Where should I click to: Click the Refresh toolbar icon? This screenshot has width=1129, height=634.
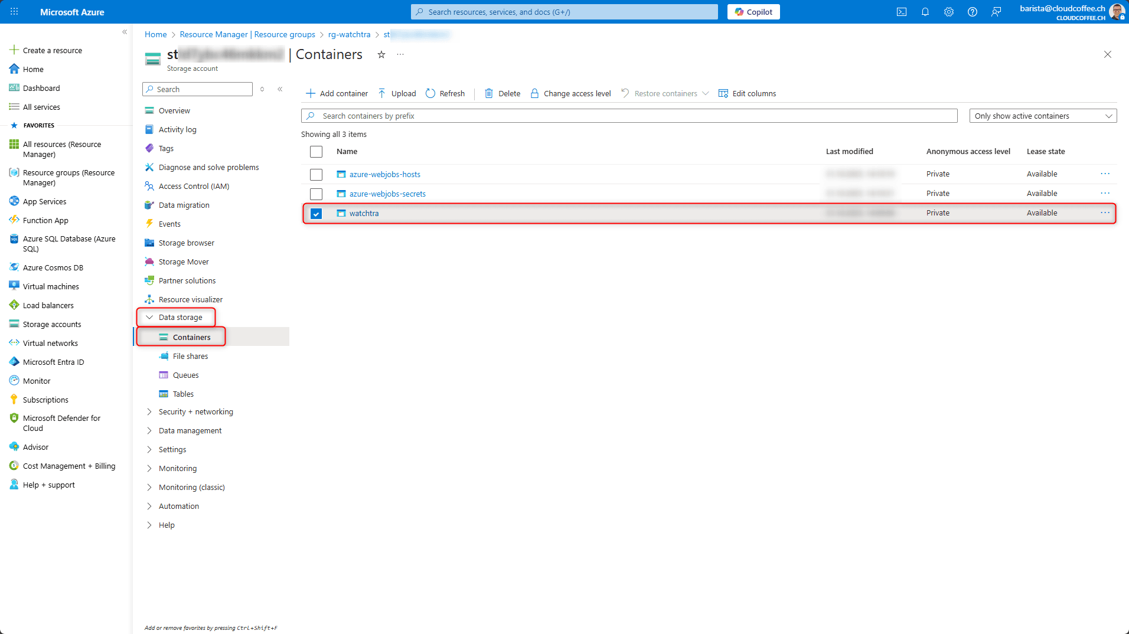click(x=430, y=93)
